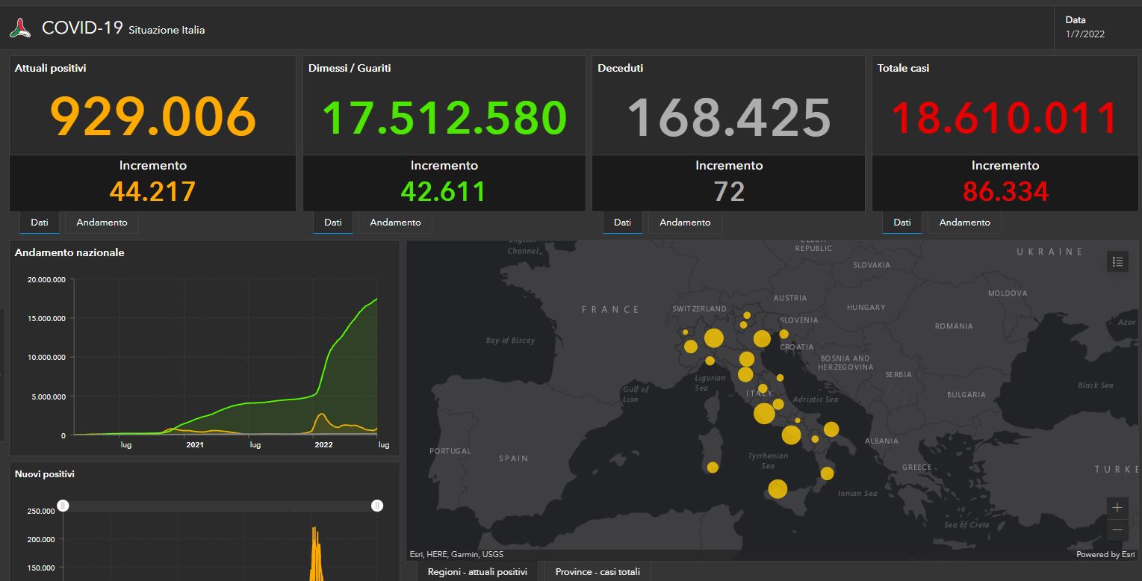Select Andamento tab under Attuali positivi
Screen dimensions: 1142x581
click(102, 223)
